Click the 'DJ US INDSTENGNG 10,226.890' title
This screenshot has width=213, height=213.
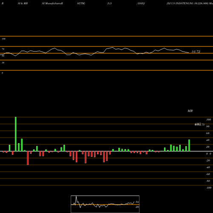187,3
